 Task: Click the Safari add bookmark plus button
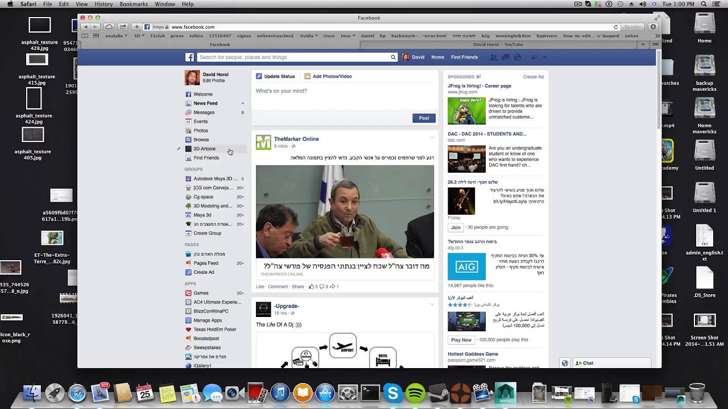coord(136,27)
